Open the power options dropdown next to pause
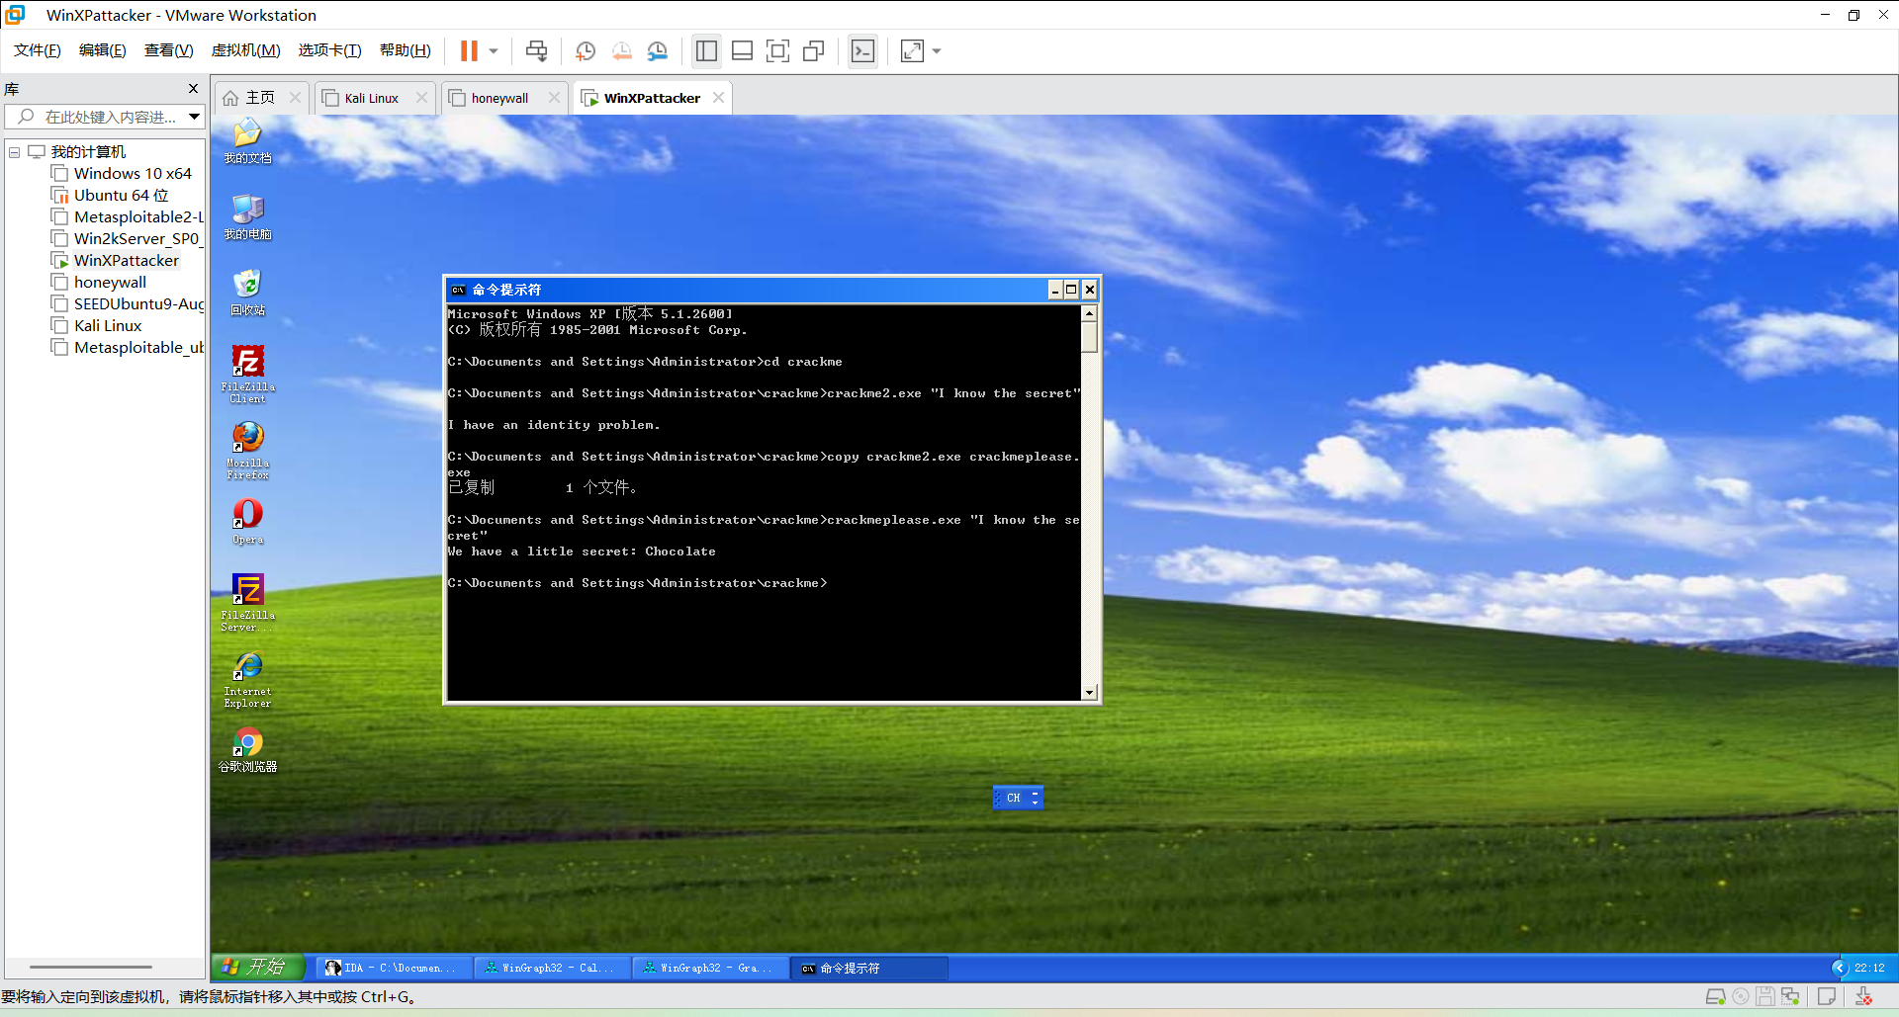 [x=494, y=50]
